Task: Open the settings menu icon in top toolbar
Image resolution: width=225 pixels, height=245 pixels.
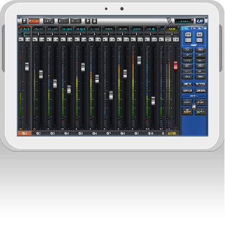Action: pos(25,21)
